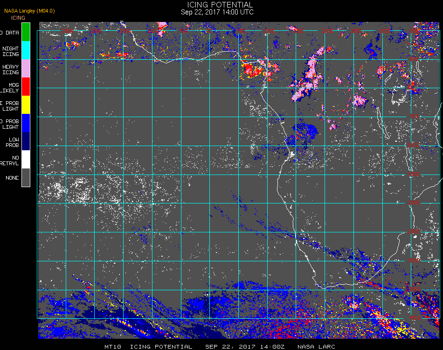
Task: Click the '5N' latitude label
Action: [414, 59]
